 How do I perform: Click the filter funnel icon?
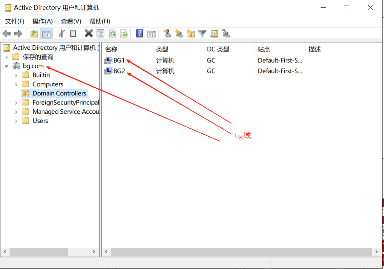point(202,33)
